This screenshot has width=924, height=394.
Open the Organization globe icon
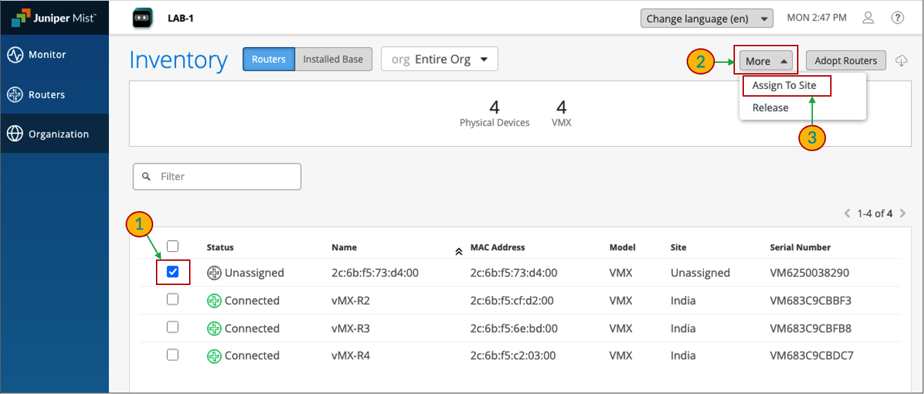point(15,134)
